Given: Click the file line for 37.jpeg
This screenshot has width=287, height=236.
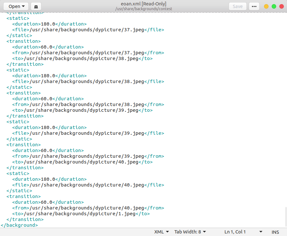Looking at the screenshot, I should pos(88,30).
